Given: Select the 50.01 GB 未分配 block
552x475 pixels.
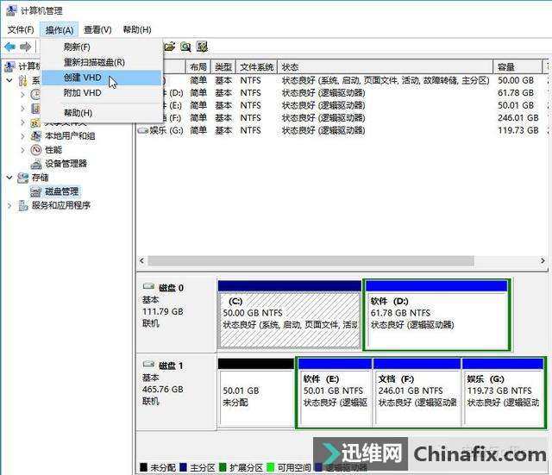Looking at the screenshot, I should (x=256, y=393).
